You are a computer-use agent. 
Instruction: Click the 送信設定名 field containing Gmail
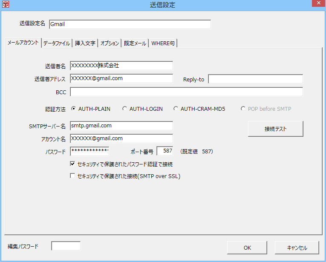pos(130,24)
